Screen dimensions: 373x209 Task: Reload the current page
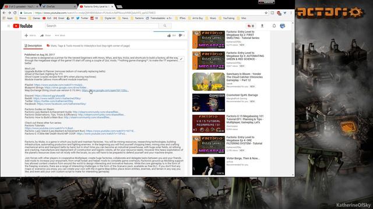pyautogui.click(x=15, y=13)
